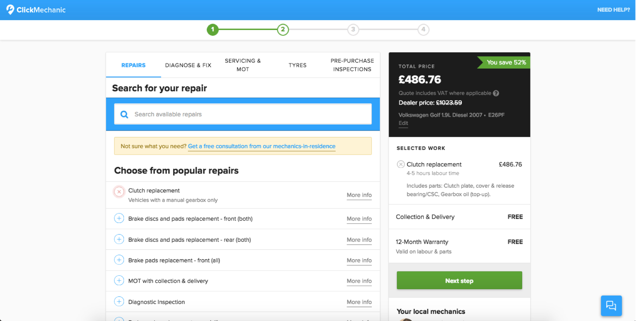Add MOT with collection & delivery
This screenshot has height=321, width=636.
click(x=119, y=281)
